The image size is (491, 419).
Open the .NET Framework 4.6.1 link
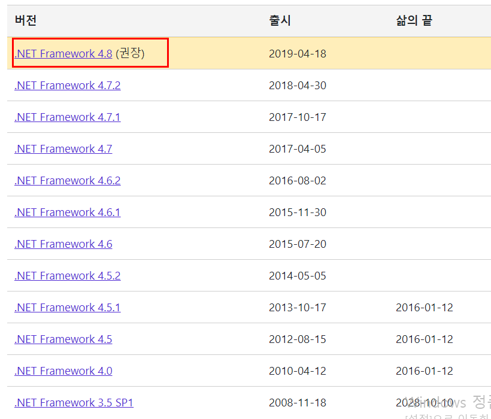click(x=67, y=212)
